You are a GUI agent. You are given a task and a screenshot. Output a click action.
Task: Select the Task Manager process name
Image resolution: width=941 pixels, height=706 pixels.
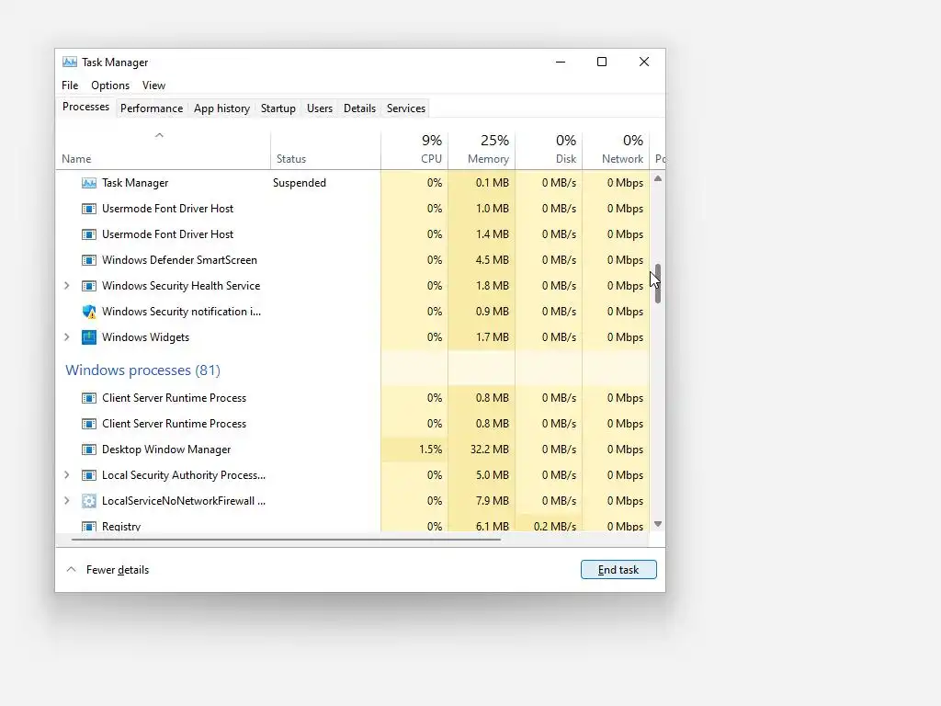pos(135,183)
